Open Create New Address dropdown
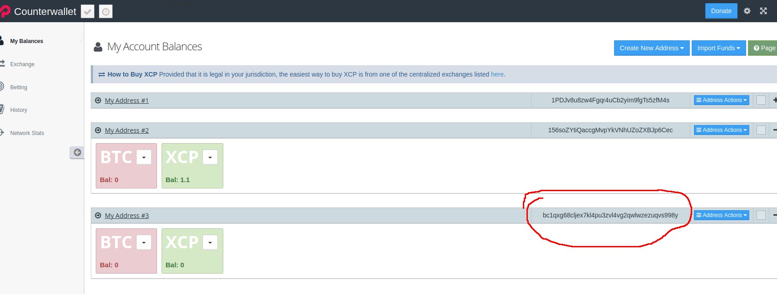 (x=652, y=48)
